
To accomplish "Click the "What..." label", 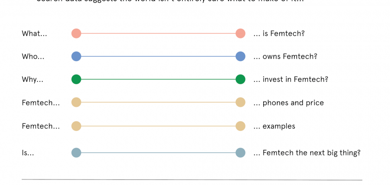I will click(34, 34).
